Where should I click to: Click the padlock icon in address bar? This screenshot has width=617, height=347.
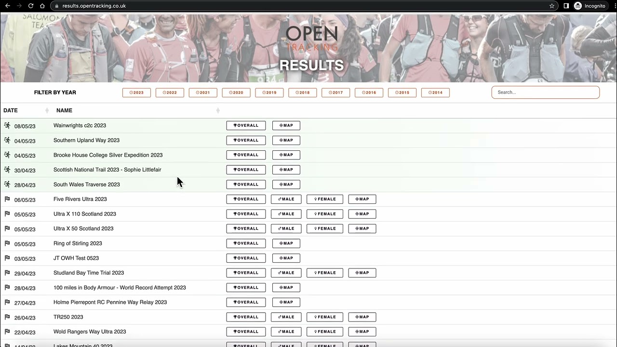[57, 6]
